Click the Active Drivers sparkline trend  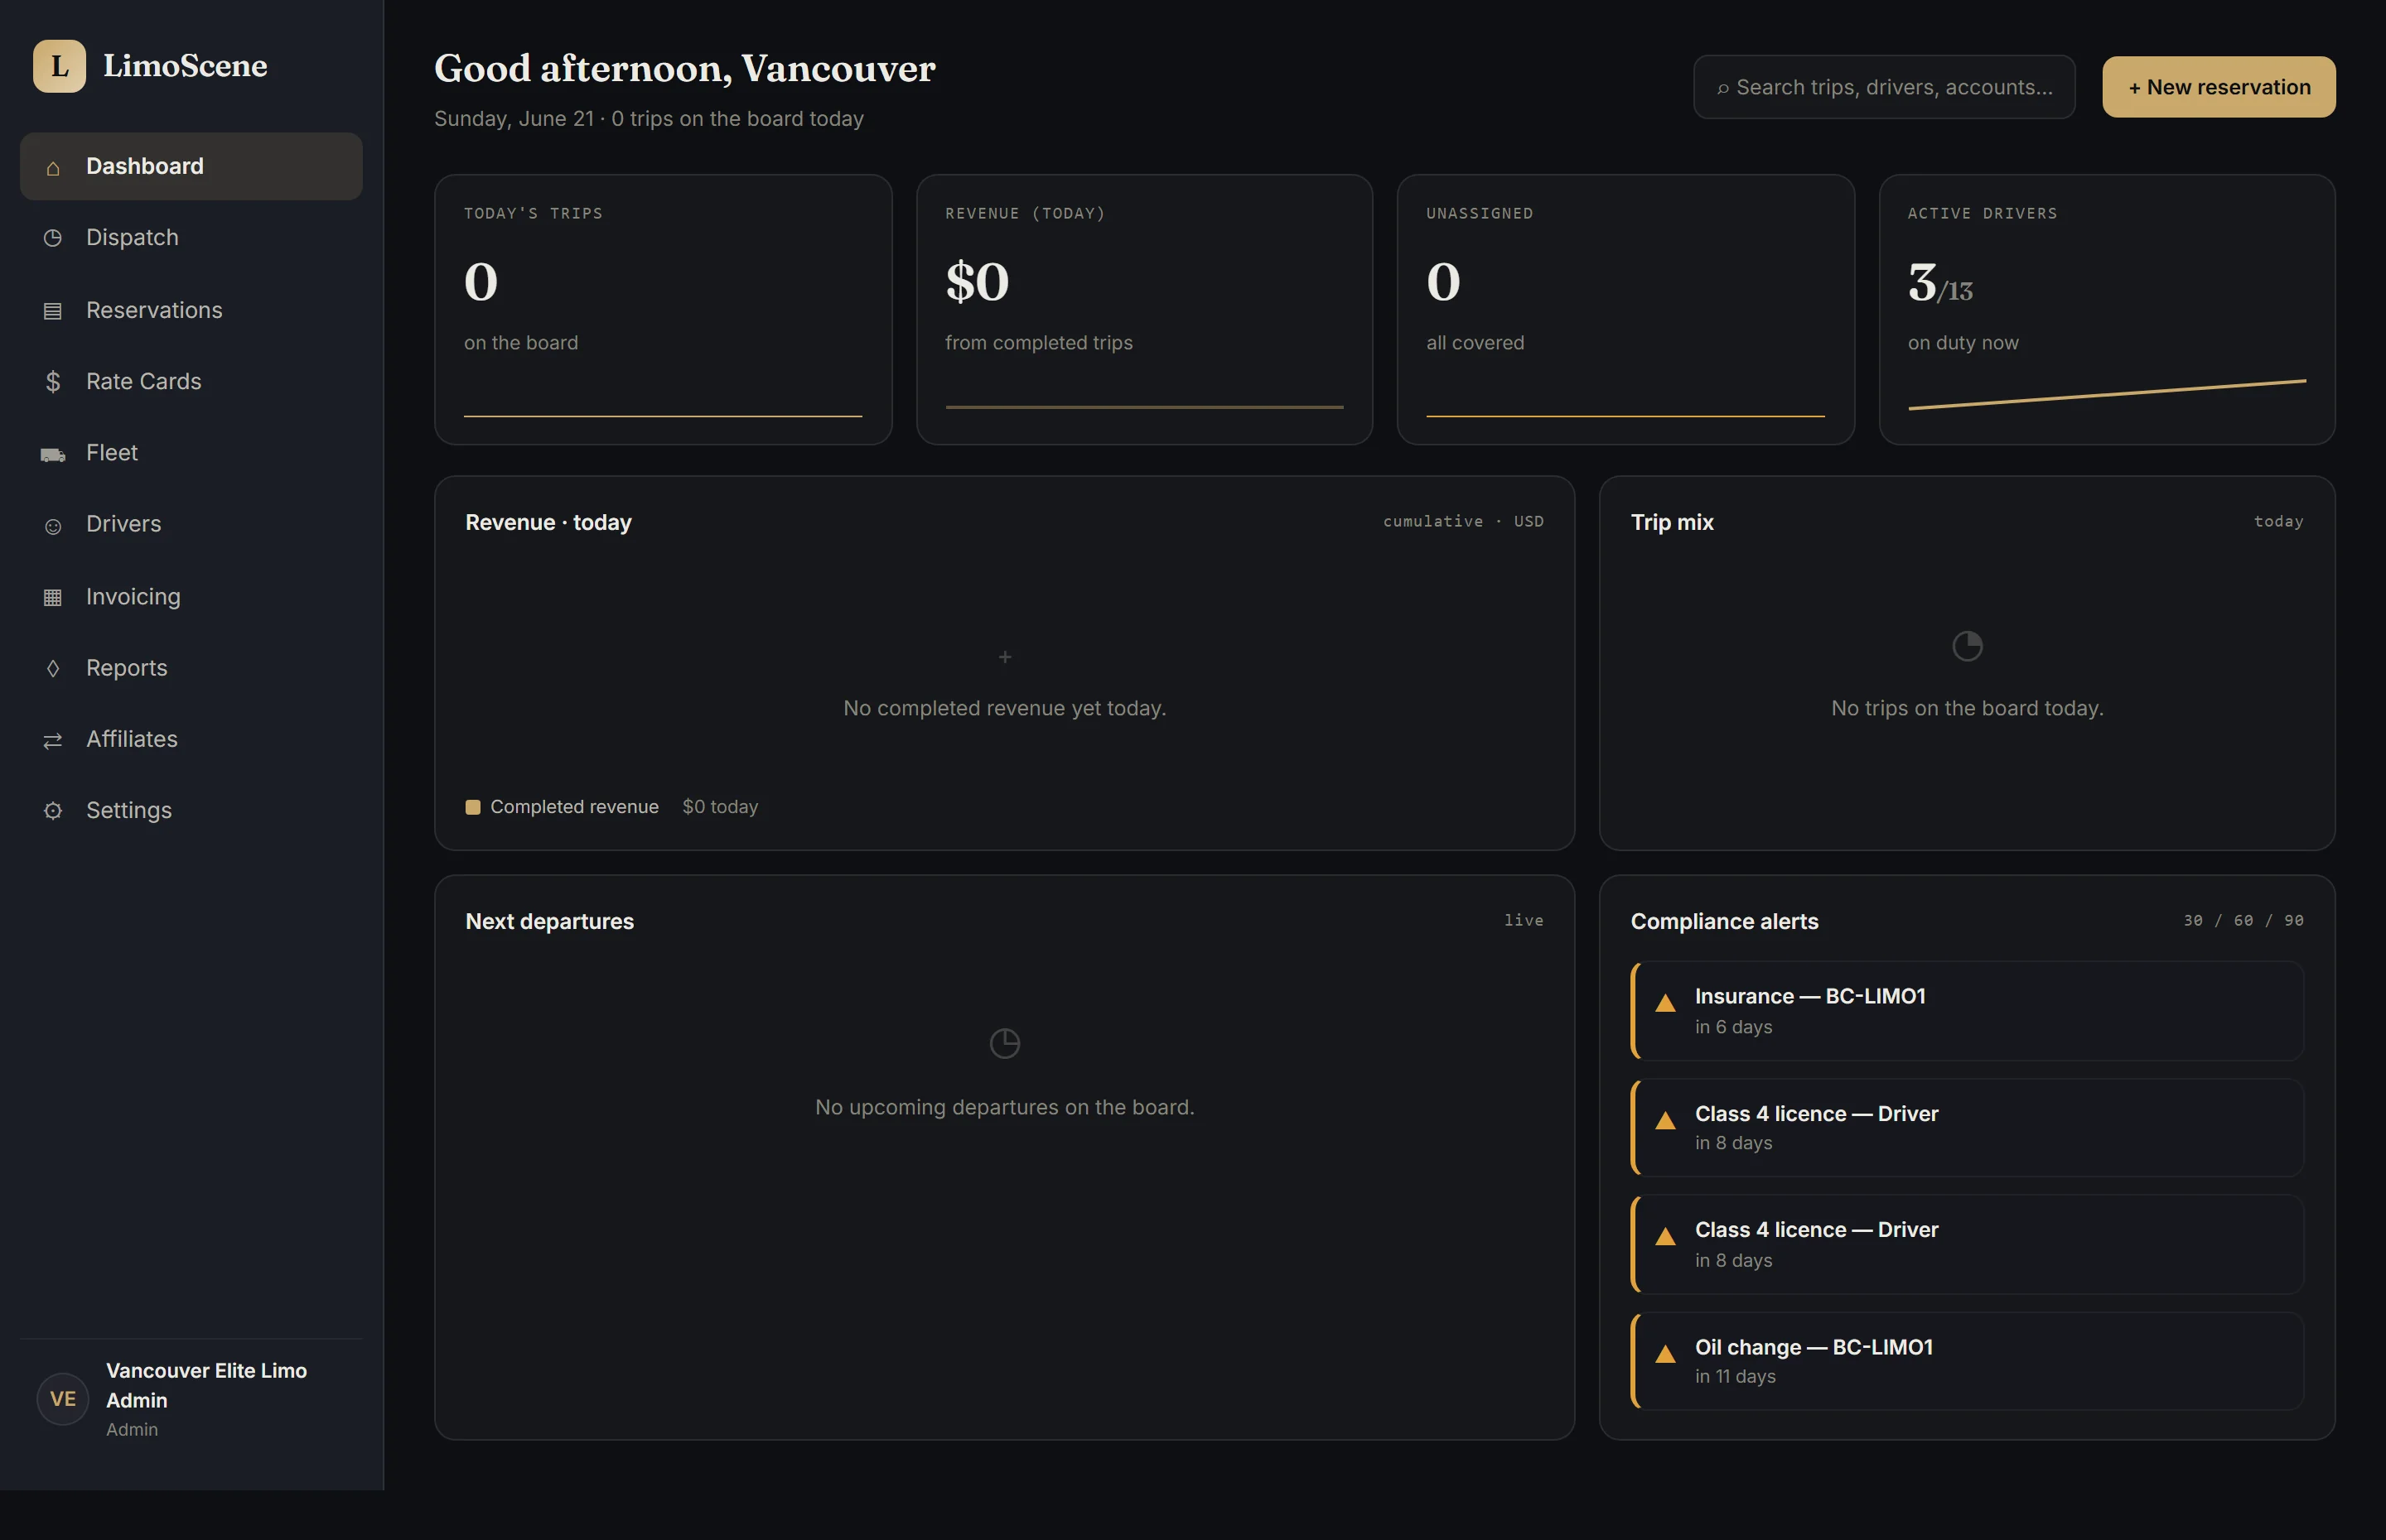click(x=2107, y=394)
